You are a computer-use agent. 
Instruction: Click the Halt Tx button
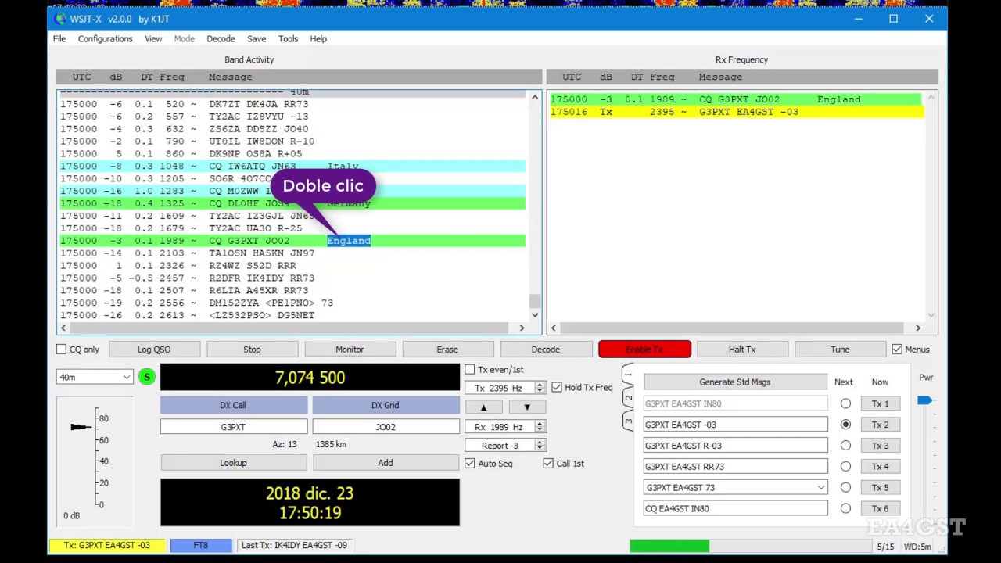click(x=742, y=350)
